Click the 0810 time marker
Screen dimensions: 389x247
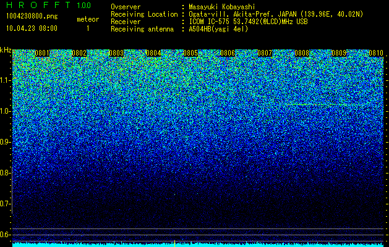click(376, 53)
